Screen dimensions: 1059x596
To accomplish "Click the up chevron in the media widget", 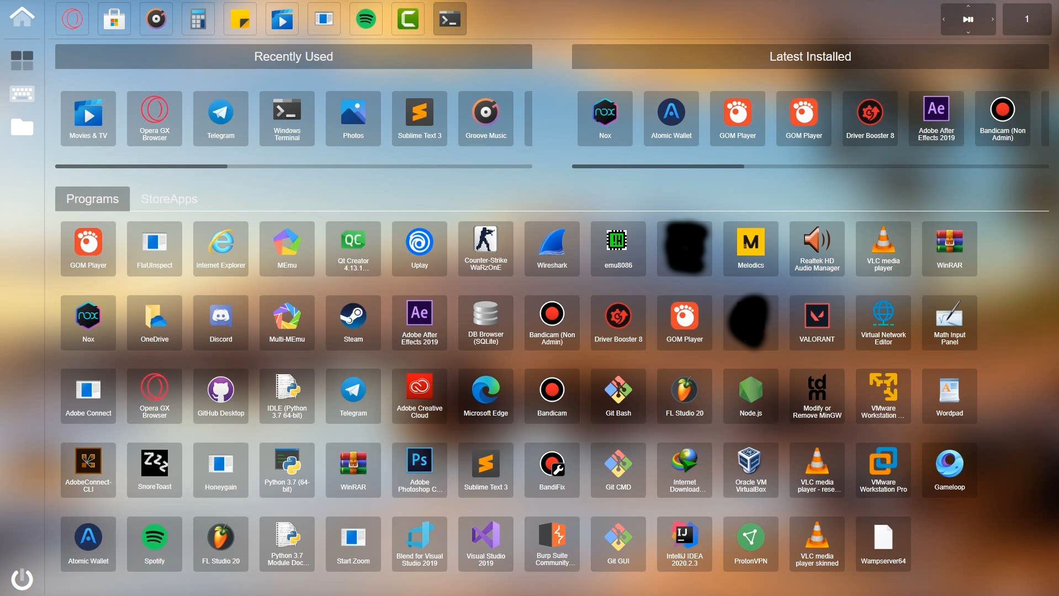I will [x=968, y=7].
